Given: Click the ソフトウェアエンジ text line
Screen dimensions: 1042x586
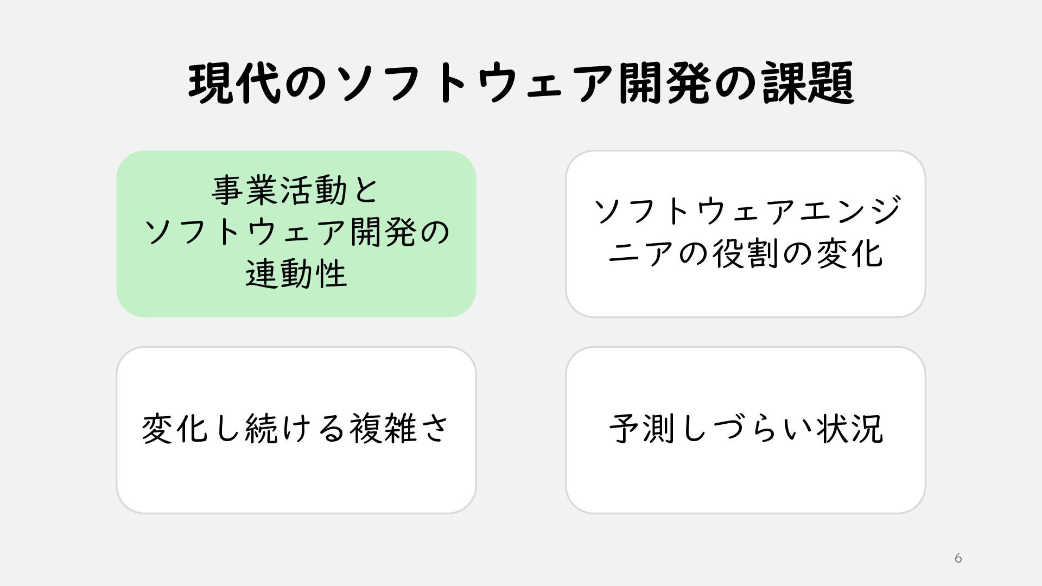Looking at the screenshot, I should pos(746,211).
